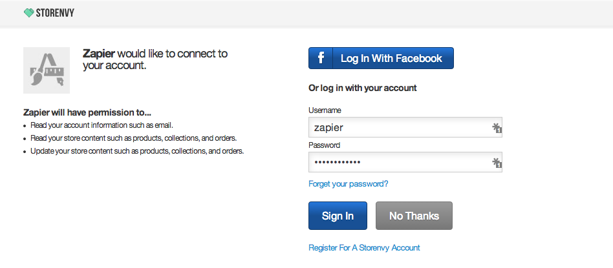This screenshot has width=613, height=268.
Task: Open 'Register For A Storenvy Account' link
Action: tap(364, 248)
